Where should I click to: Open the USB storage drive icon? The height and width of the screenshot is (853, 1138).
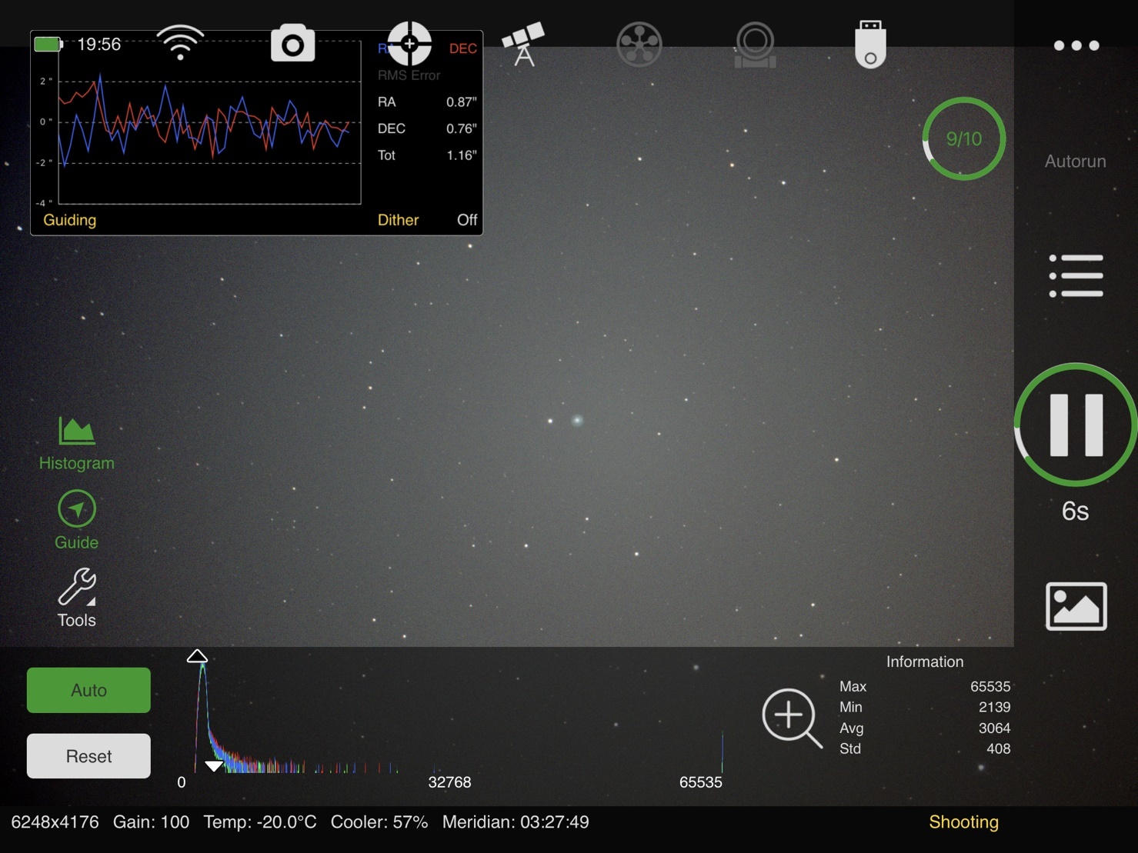click(870, 44)
